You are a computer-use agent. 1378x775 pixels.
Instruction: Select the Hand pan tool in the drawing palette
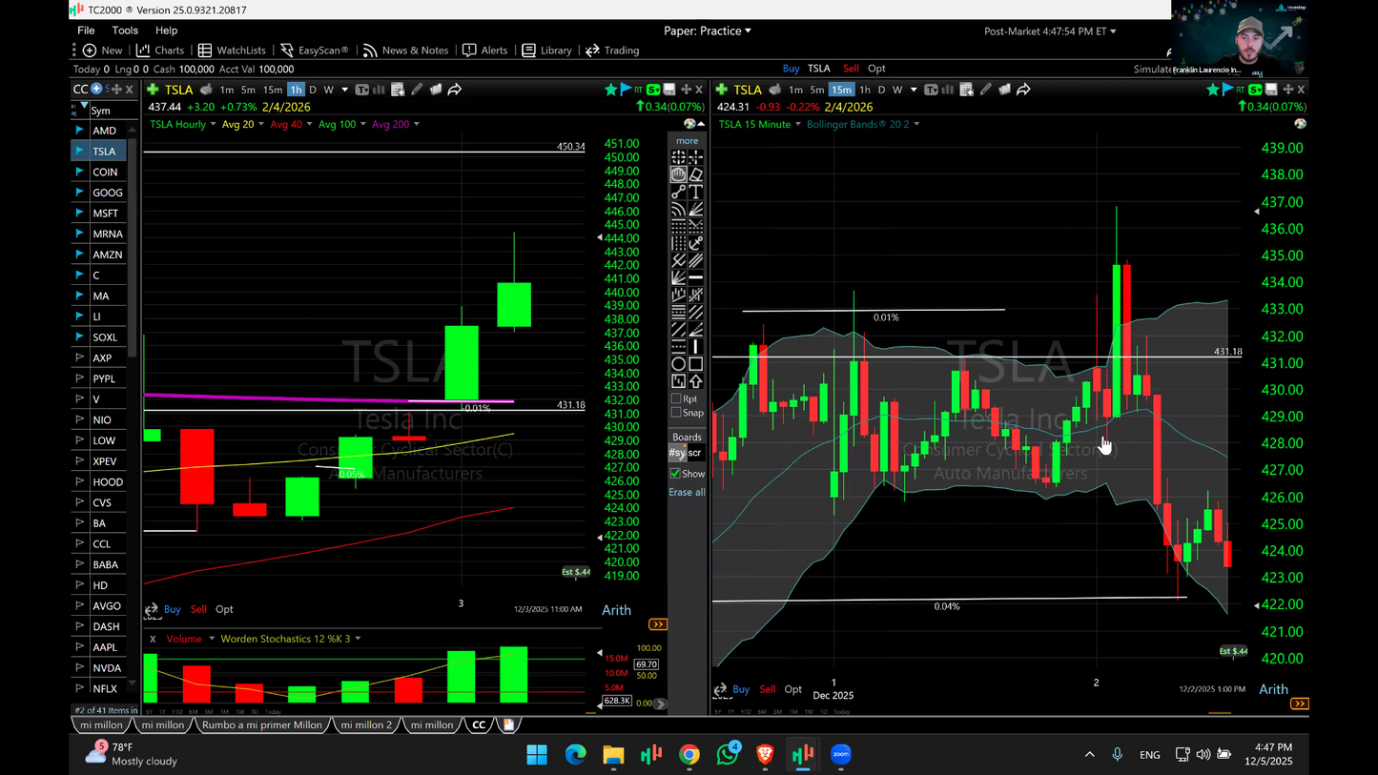(x=678, y=174)
